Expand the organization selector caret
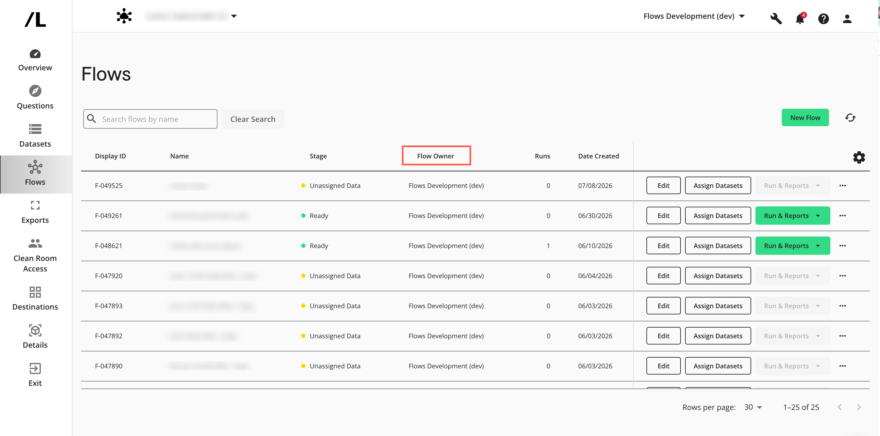The width and height of the screenshot is (880, 436). [x=234, y=16]
